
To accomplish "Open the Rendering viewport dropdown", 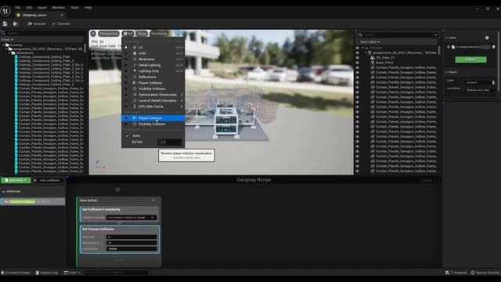I will 159,34.
